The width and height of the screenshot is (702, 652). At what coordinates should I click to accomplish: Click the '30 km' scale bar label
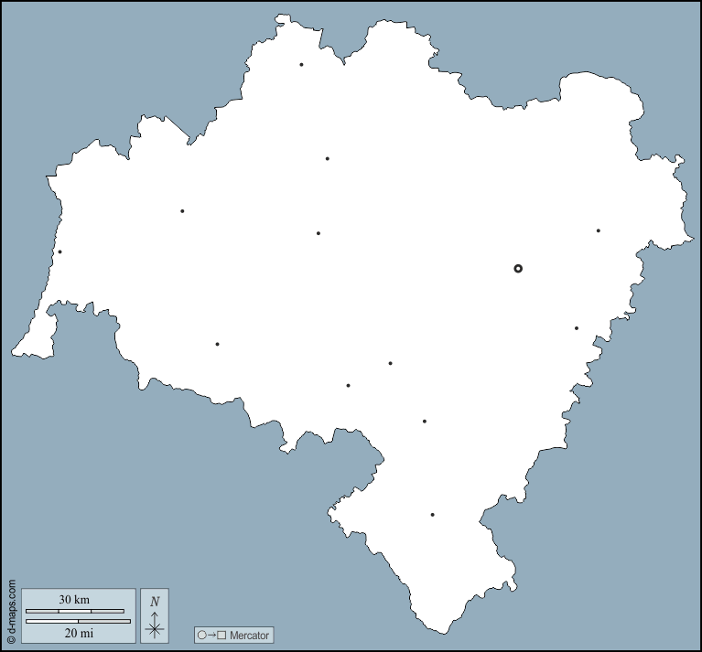[x=74, y=599]
